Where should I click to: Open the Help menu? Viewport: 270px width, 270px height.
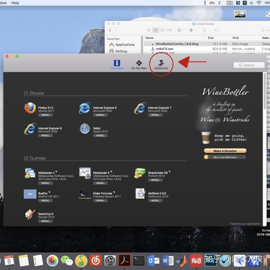(15, 3)
